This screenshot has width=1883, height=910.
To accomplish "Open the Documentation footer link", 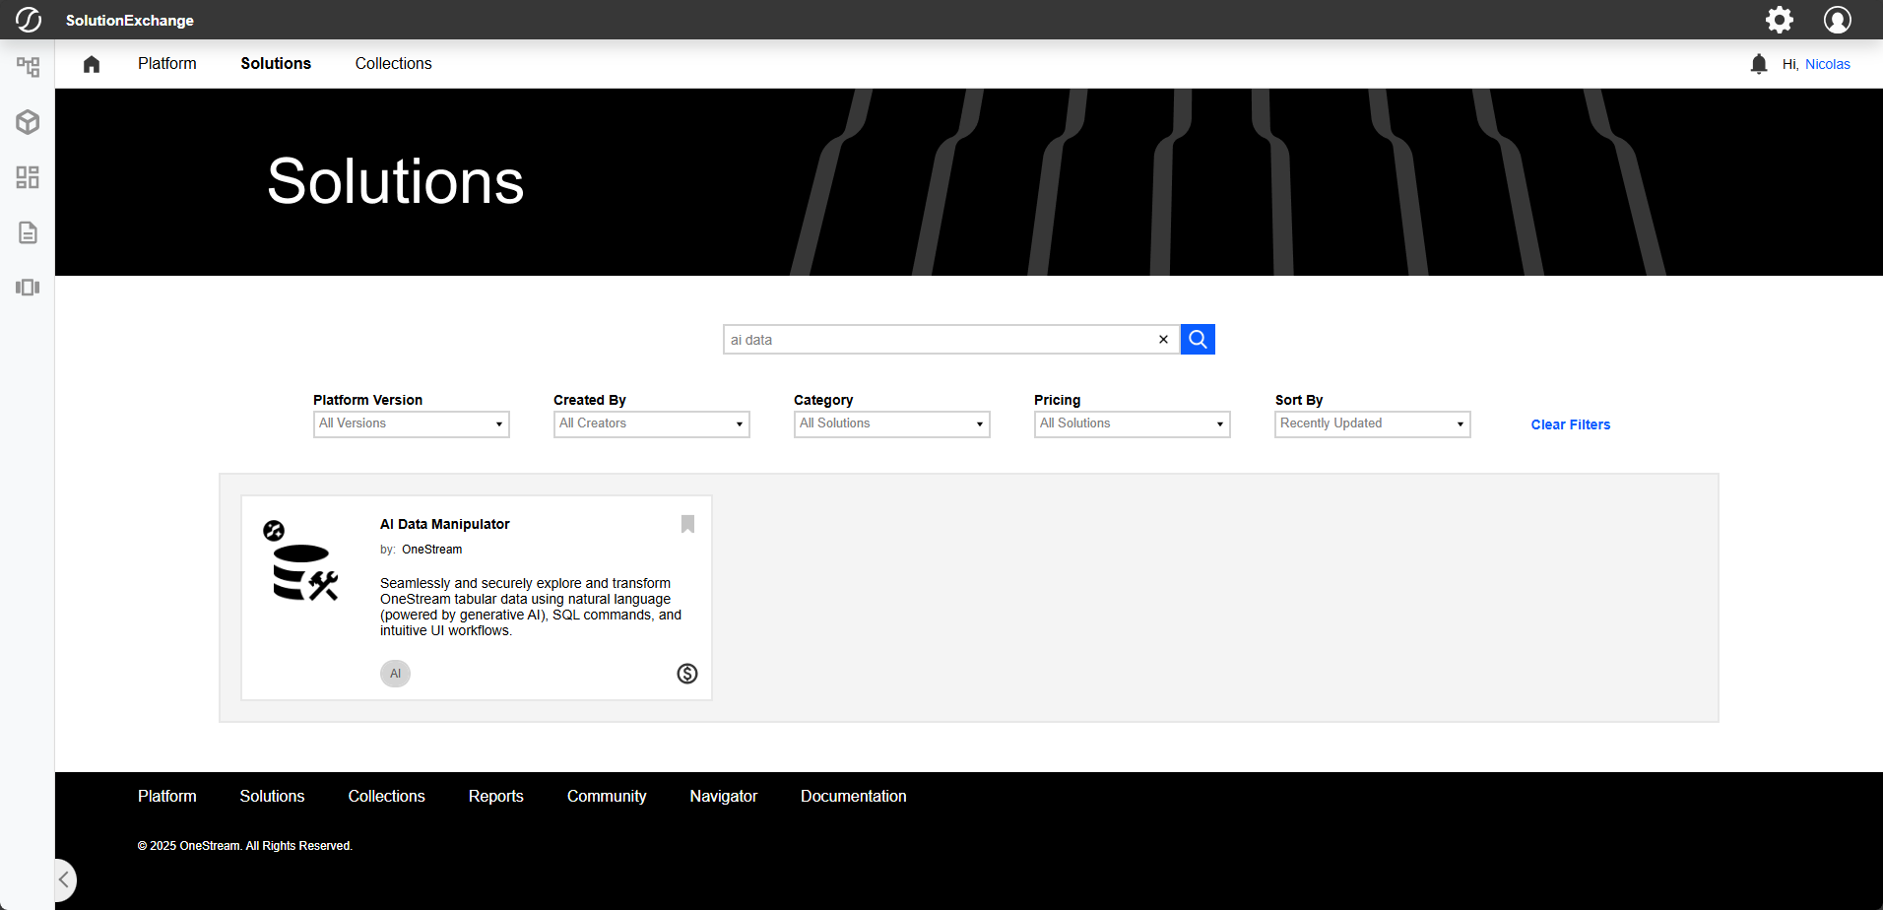I will point(853,796).
